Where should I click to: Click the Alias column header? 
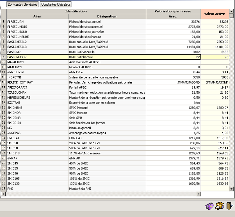point(37,16)
